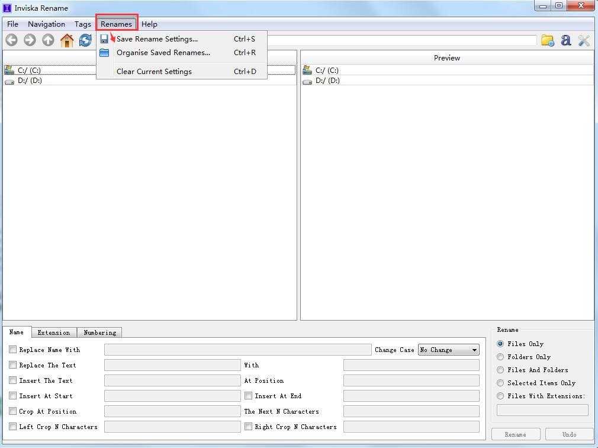Move up one directory level
The width and height of the screenshot is (598, 448).
pyautogui.click(x=48, y=40)
